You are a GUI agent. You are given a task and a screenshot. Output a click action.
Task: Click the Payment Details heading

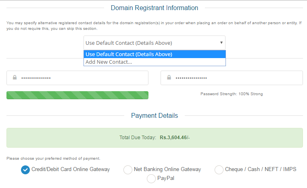pyautogui.click(x=155, y=115)
